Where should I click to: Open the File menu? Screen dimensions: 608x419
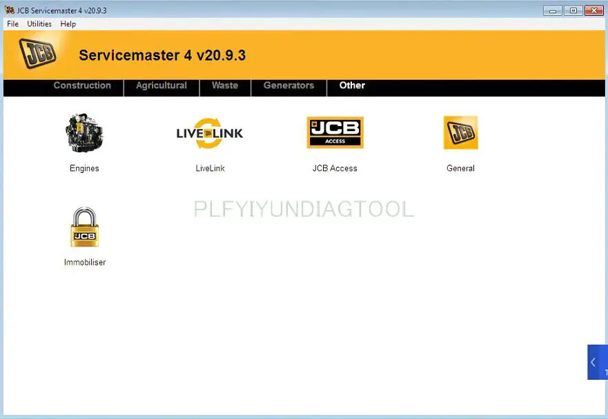point(13,24)
